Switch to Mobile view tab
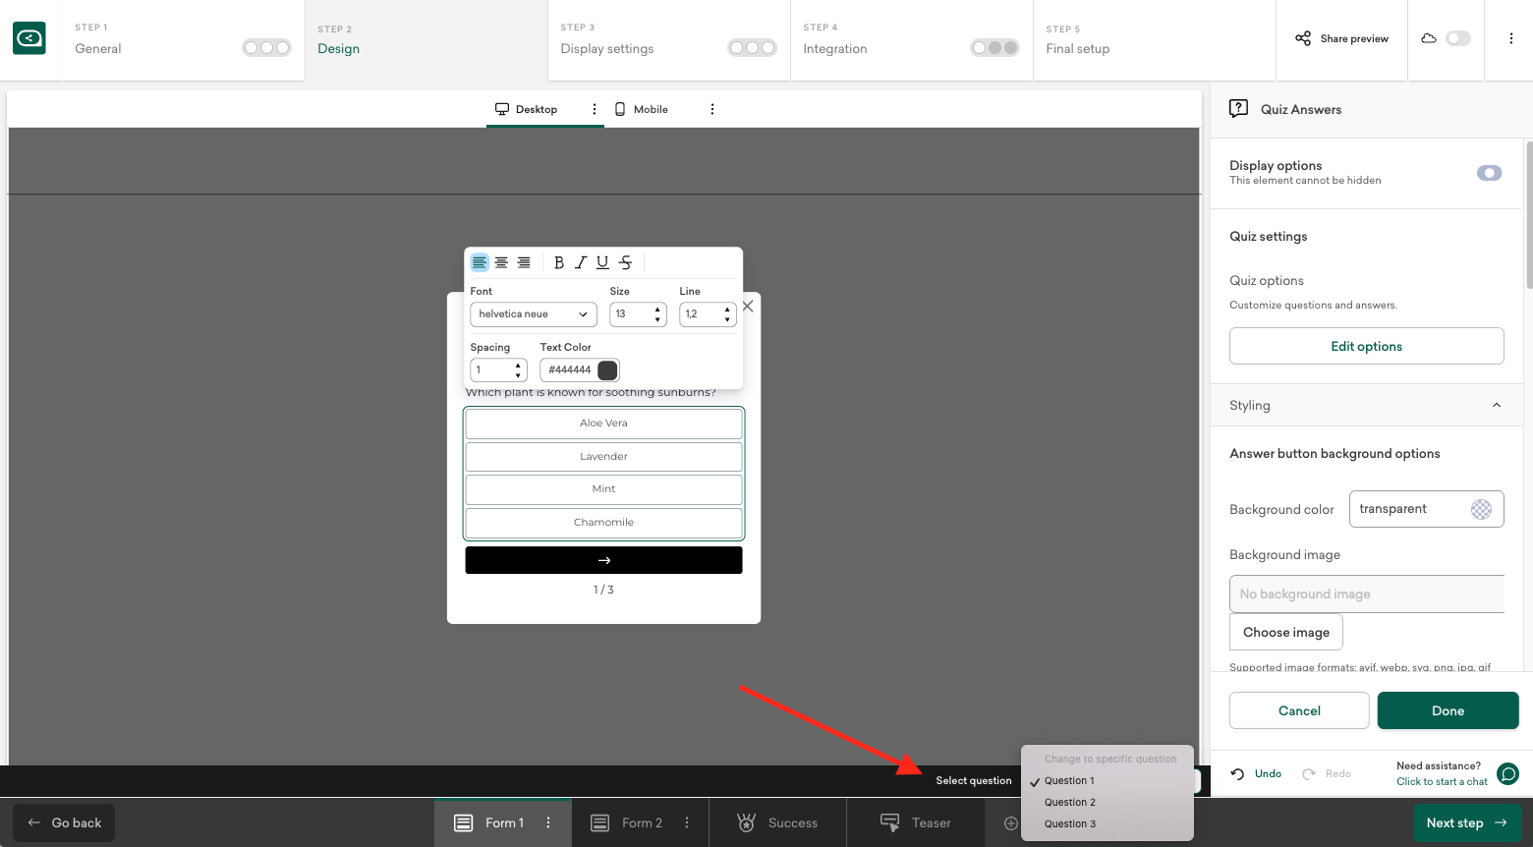Viewport: 1533px width, 847px height. pyautogui.click(x=642, y=109)
